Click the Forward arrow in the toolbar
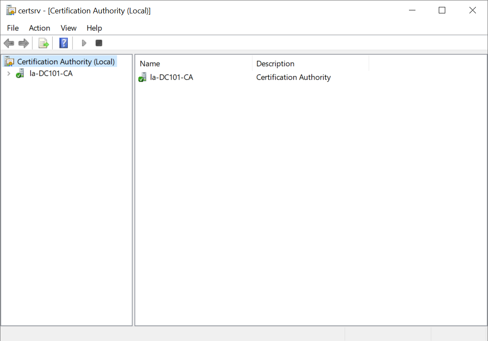The image size is (488, 341). coord(23,43)
